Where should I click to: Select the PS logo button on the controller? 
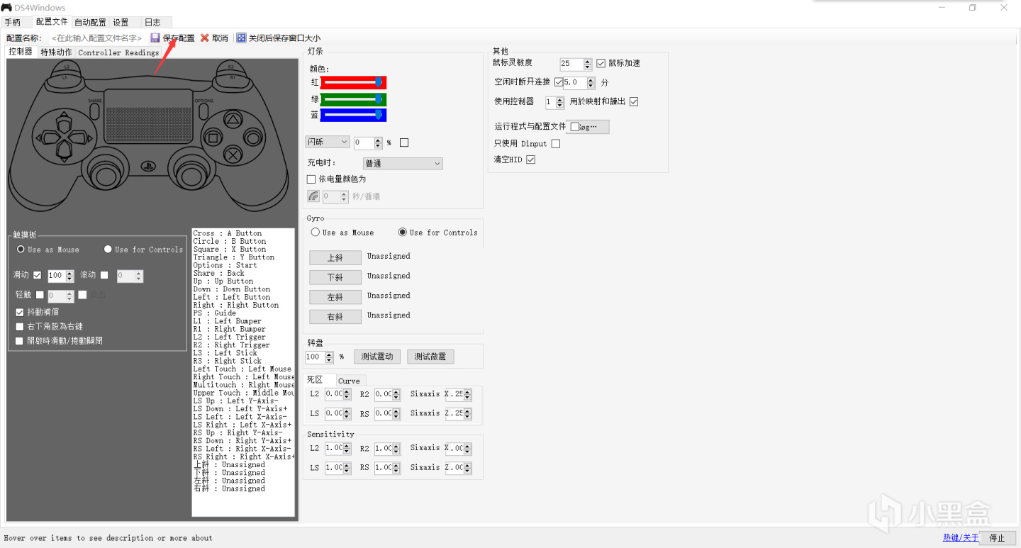150,167
